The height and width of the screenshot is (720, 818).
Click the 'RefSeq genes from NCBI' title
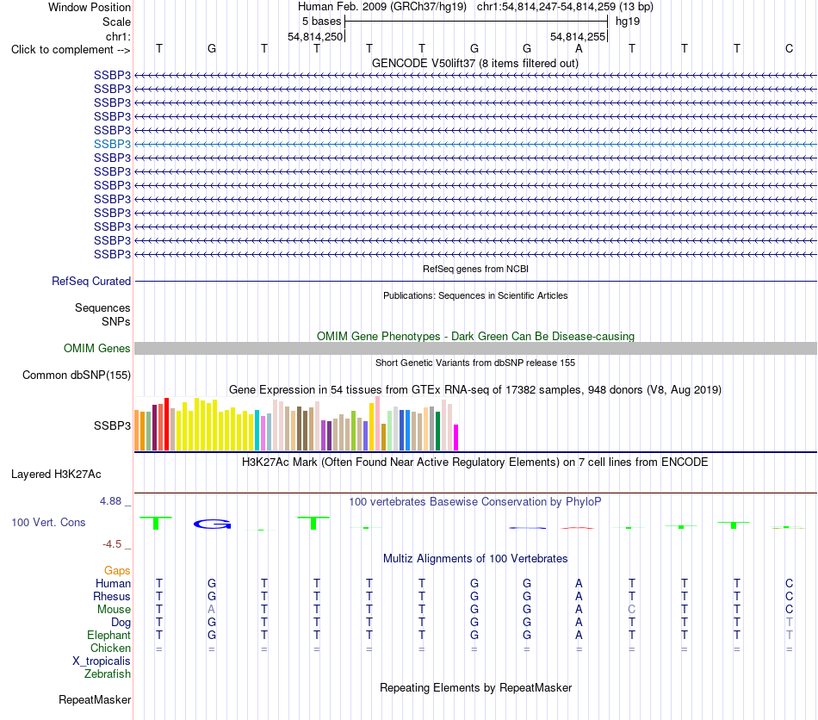tap(475, 269)
